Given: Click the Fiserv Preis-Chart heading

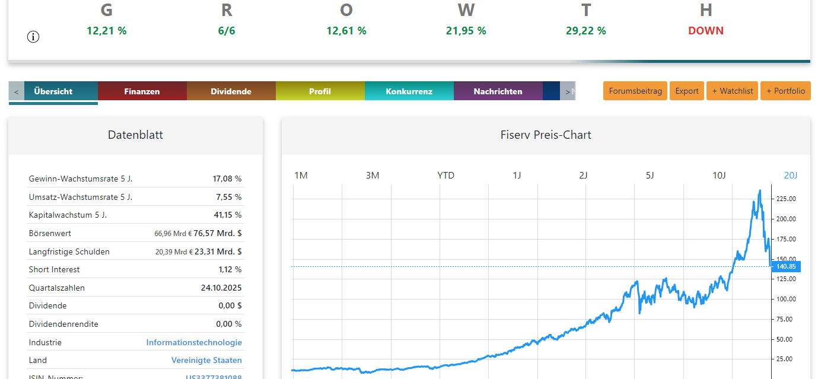Looking at the screenshot, I should coord(546,135).
